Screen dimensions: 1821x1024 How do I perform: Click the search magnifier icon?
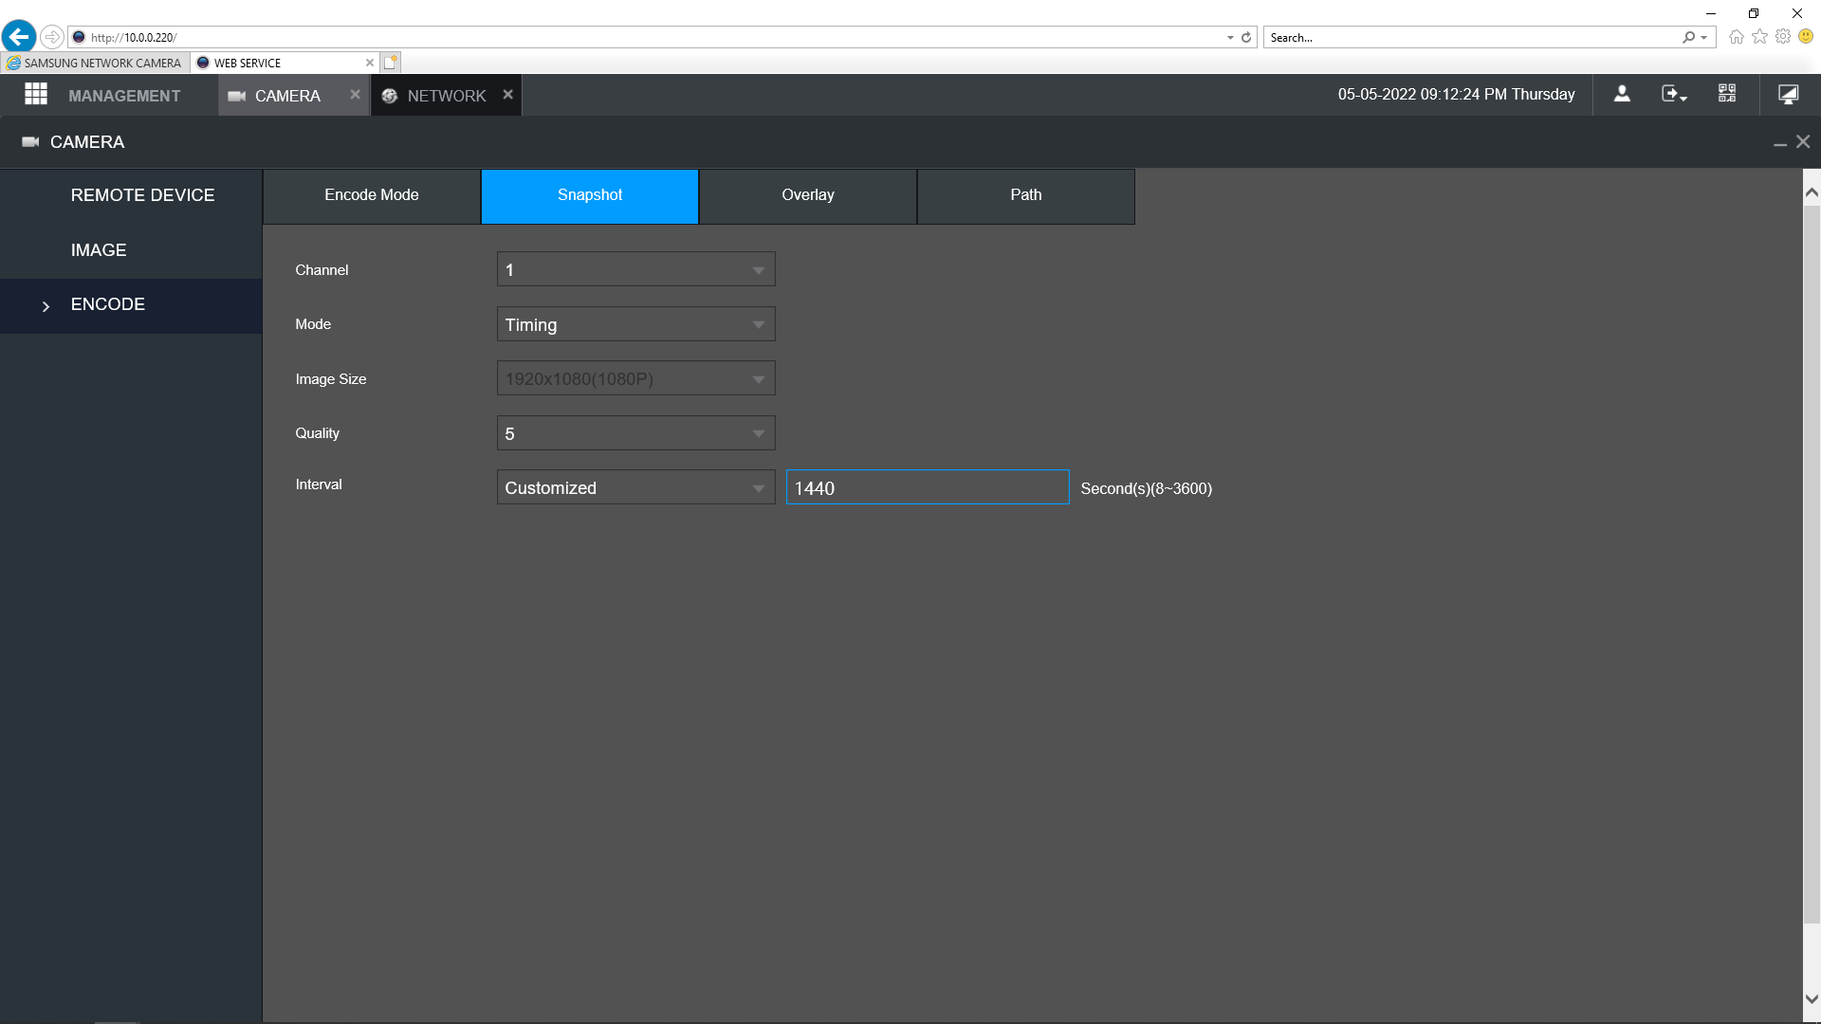coord(1689,38)
